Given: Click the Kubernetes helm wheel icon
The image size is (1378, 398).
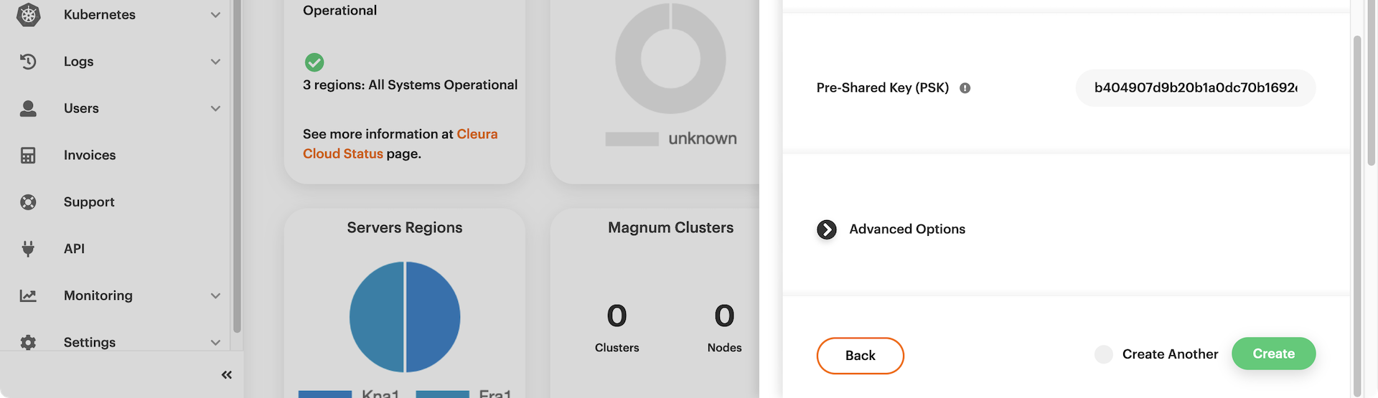Looking at the screenshot, I should click(28, 14).
